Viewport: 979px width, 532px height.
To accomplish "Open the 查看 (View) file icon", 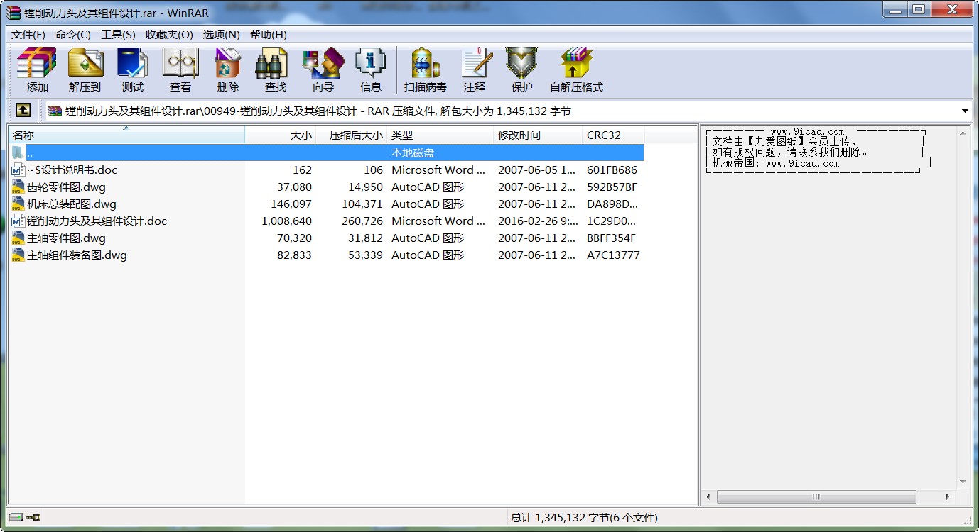I will pos(180,69).
